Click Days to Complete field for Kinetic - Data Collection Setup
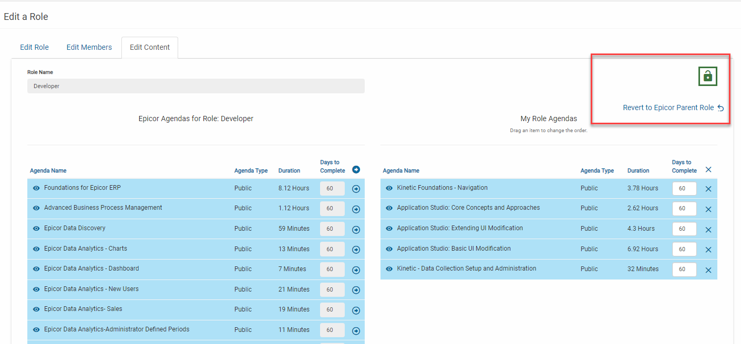Screen dimensions: 741x344 tap(684, 269)
